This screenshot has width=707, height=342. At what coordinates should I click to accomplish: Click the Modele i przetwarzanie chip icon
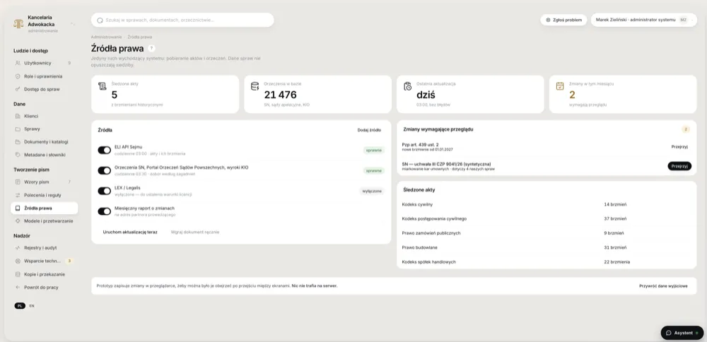[18, 221]
